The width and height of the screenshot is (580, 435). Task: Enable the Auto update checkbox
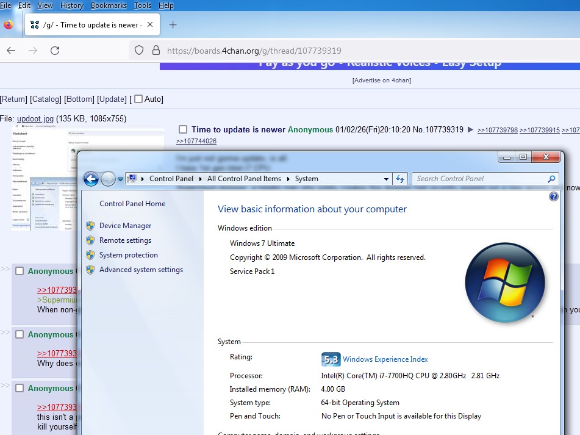coord(138,99)
